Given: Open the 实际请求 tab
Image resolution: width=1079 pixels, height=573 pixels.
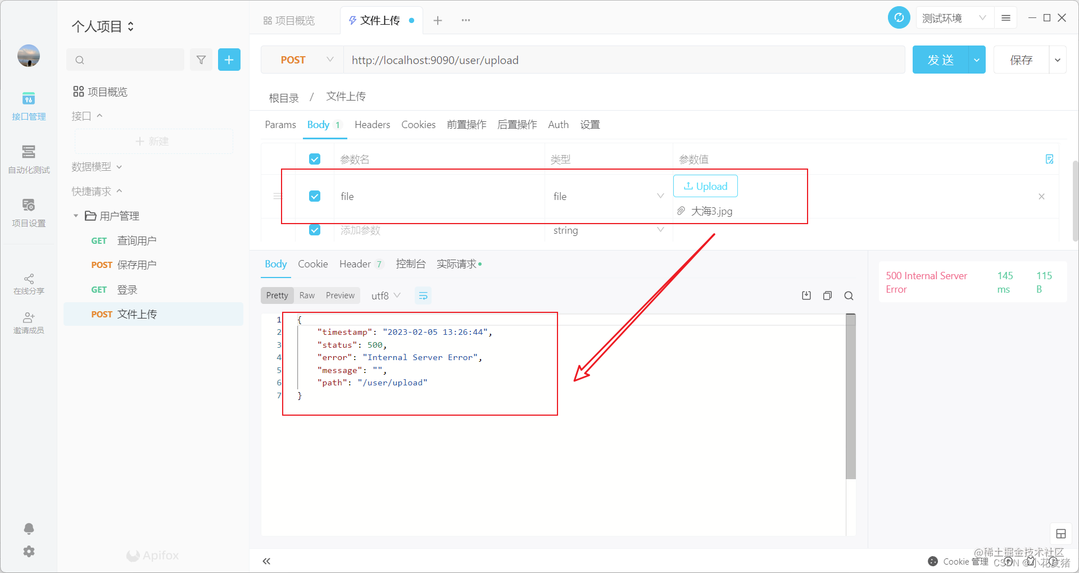Looking at the screenshot, I should click(459, 264).
